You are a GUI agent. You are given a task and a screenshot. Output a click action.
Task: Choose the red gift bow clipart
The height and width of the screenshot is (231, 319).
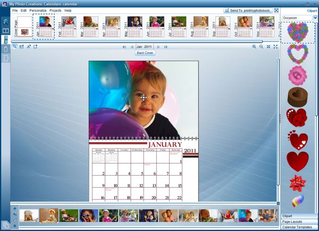coord(298,183)
